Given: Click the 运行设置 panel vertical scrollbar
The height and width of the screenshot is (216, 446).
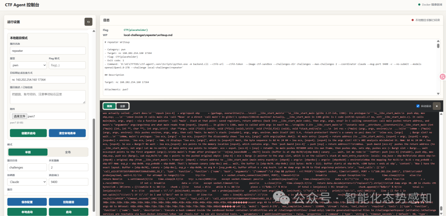Looking at the screenshot, I should coord(94,165).
